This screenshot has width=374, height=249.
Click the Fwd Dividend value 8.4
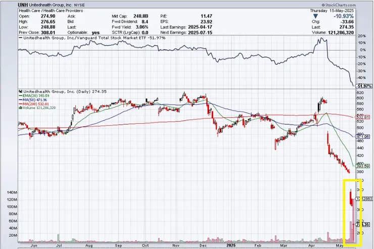[x=145, y=22]
